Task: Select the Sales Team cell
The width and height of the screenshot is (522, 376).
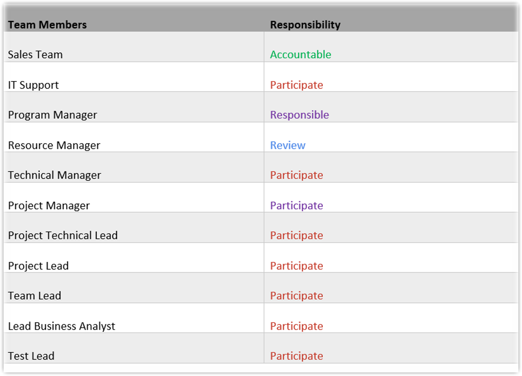Action: click(35, 55)
